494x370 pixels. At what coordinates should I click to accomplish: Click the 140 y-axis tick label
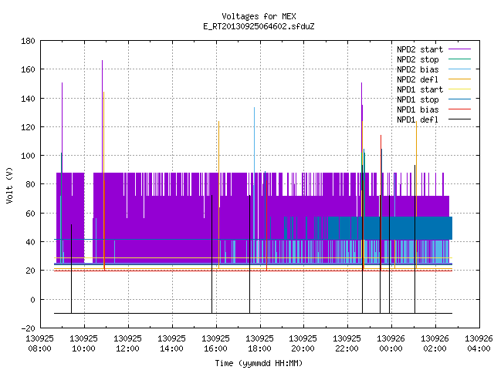click(28, 99)
